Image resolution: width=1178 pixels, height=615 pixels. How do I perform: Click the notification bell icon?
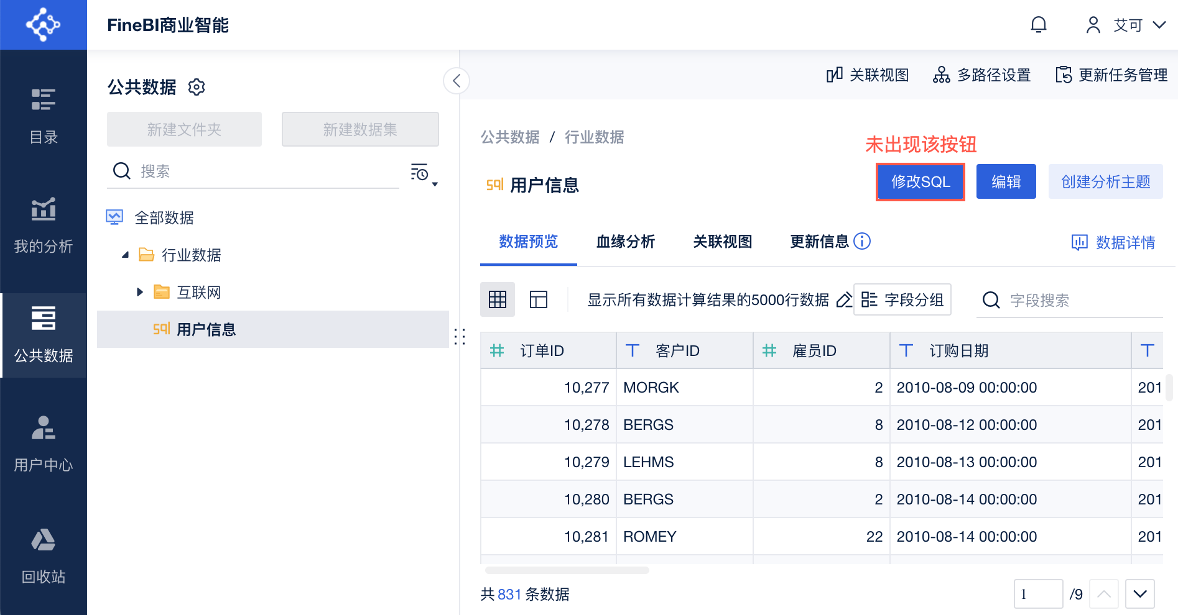tap(1039, 25)
